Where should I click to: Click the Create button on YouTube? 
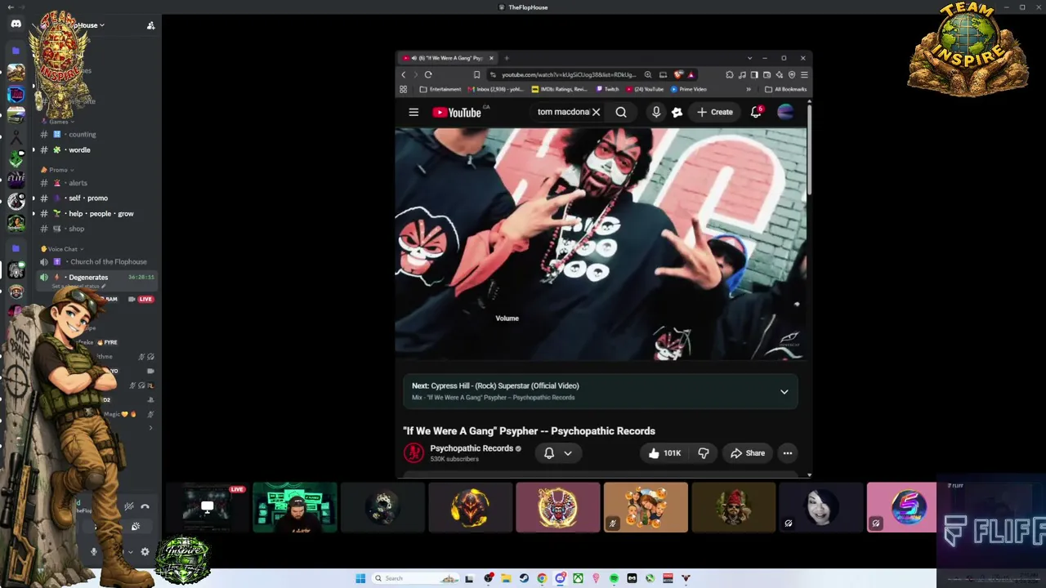click(x=715, y=113)
